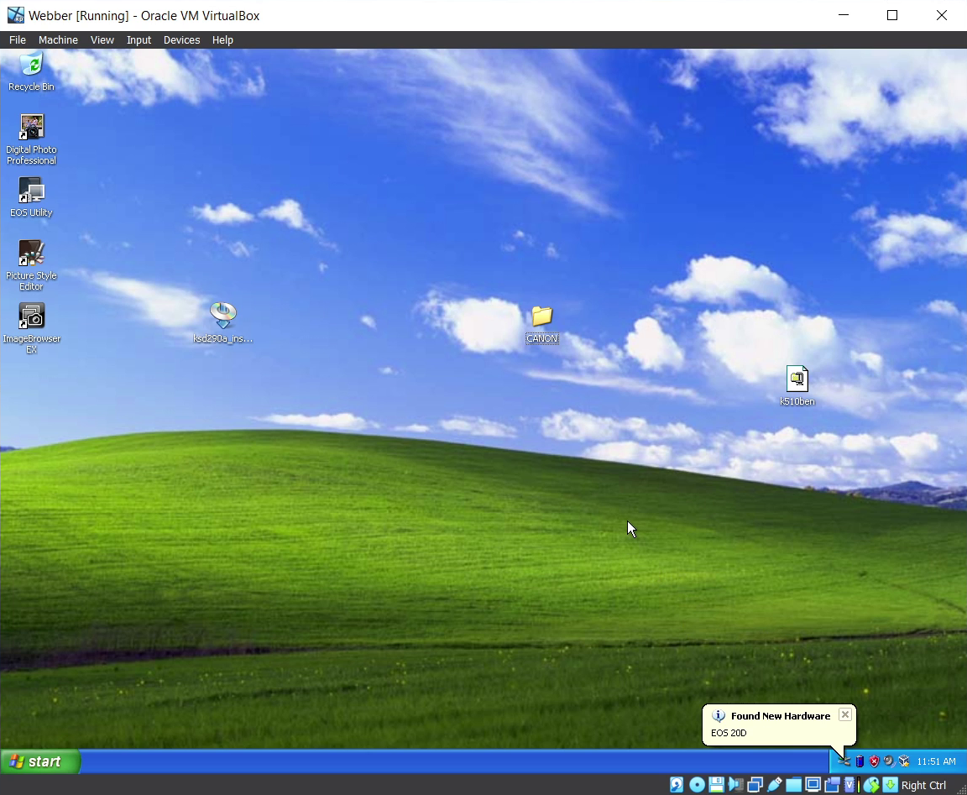Select the CANON folder on desktop
This screenshot has width=967, height=795.
[x=541, y=317]
